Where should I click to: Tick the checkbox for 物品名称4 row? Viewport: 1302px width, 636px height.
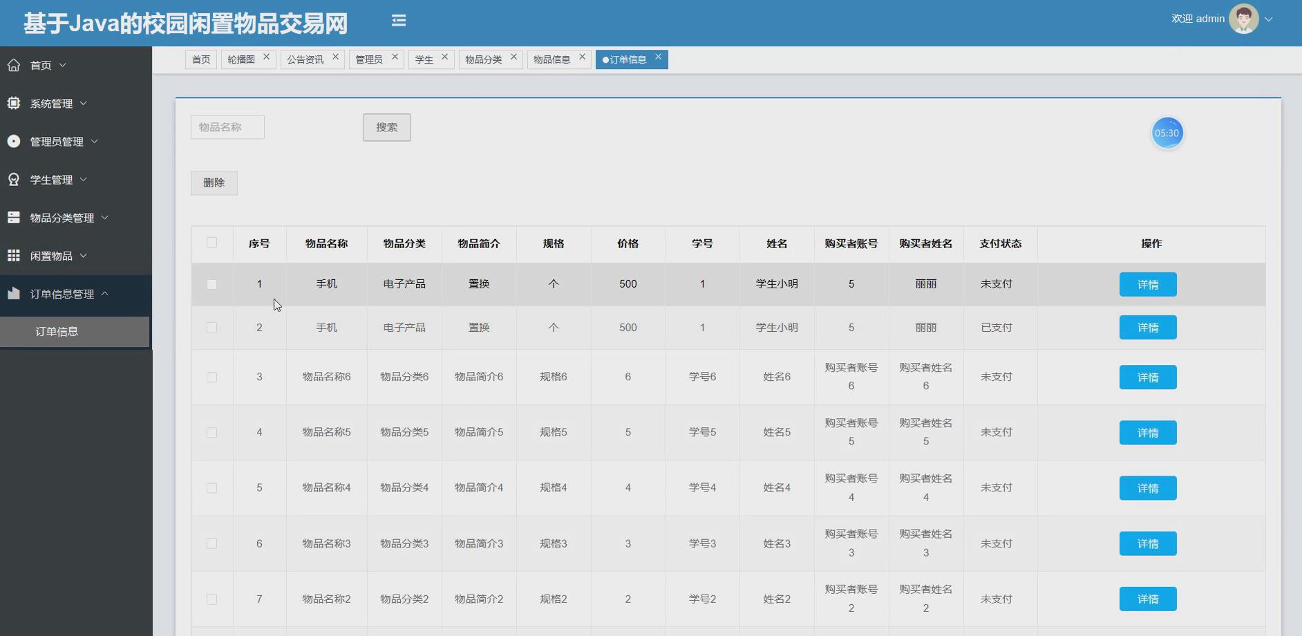pyautogui.click(x=211, y=488)
